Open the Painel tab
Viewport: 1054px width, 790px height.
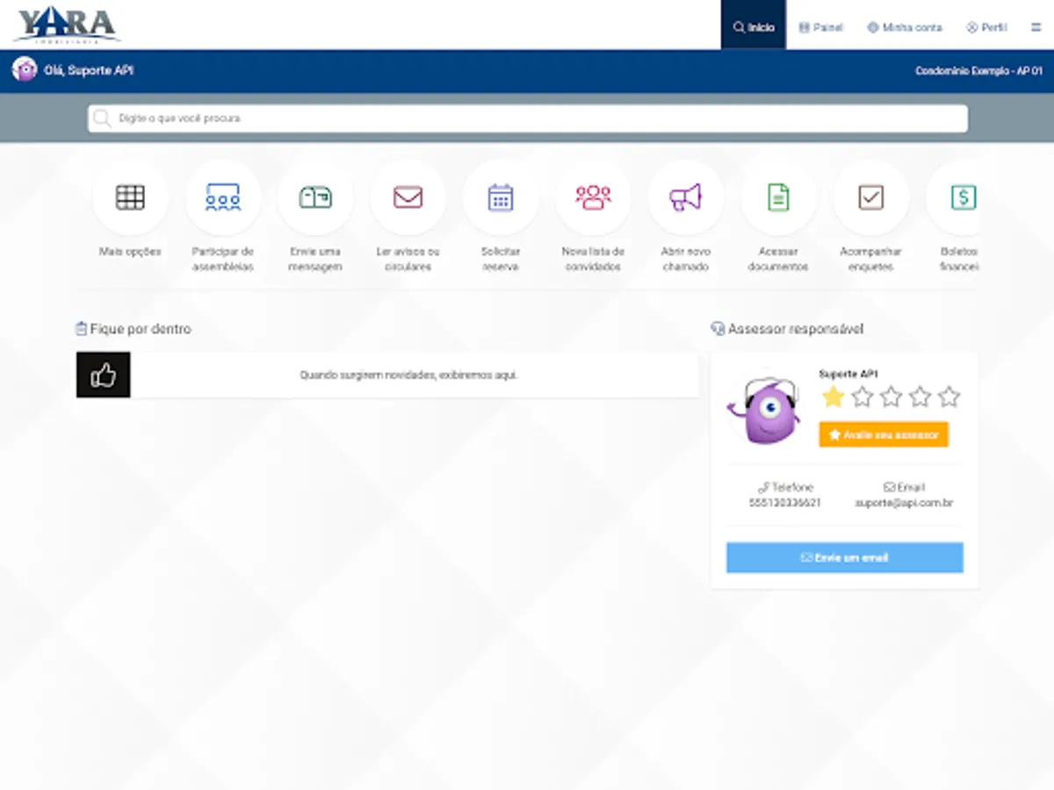[820, 27]
